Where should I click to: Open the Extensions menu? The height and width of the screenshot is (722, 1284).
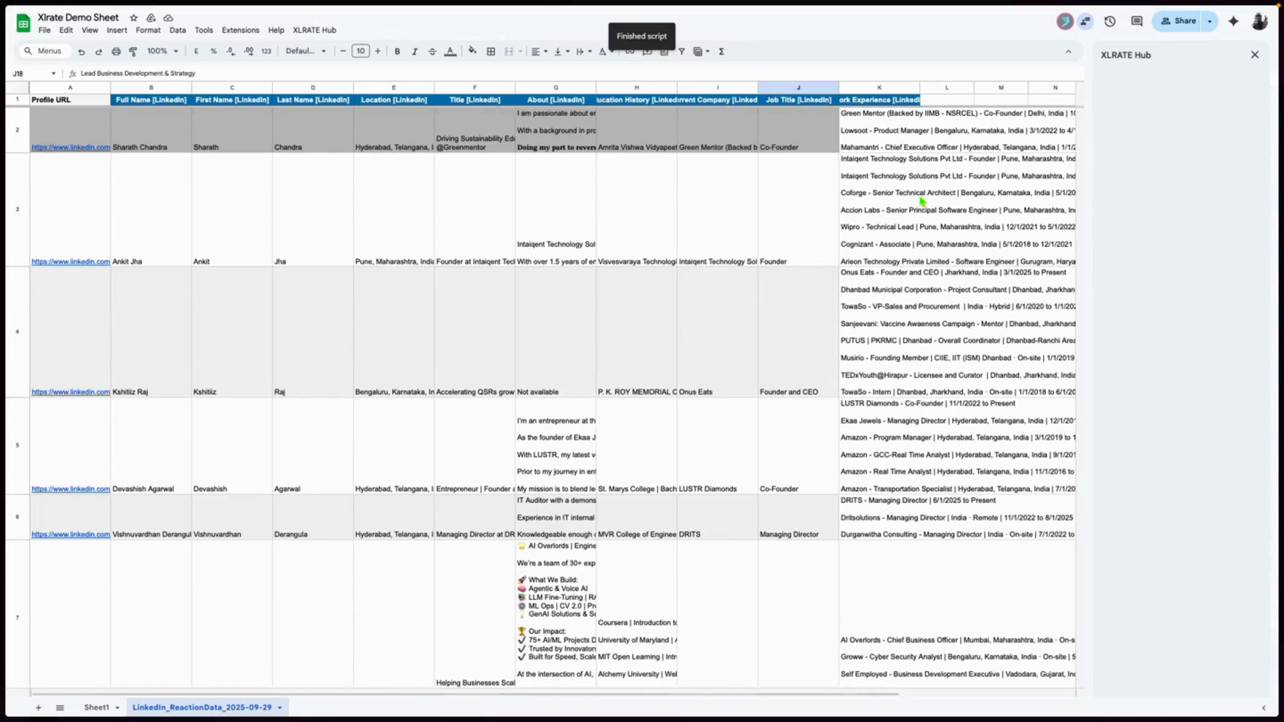point(240,30)
